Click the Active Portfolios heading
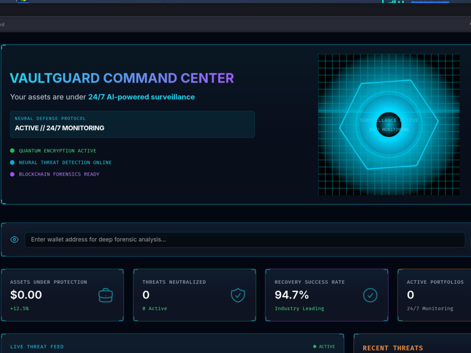This screenshot has height=353, width=471. pos(435,282)
